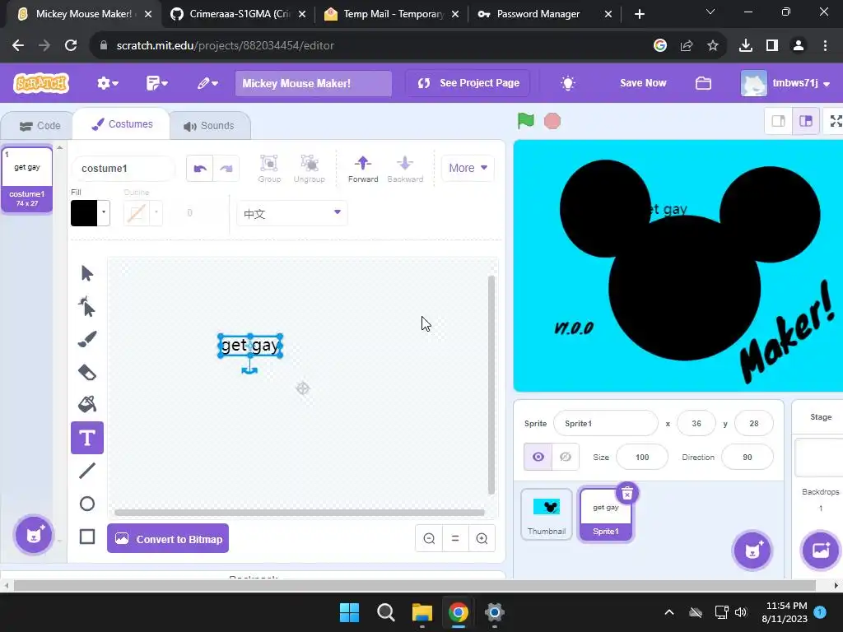The width and height of the screenshot is (843, 632).
Task: Click the Undo arrow
Action: (200, 168)
